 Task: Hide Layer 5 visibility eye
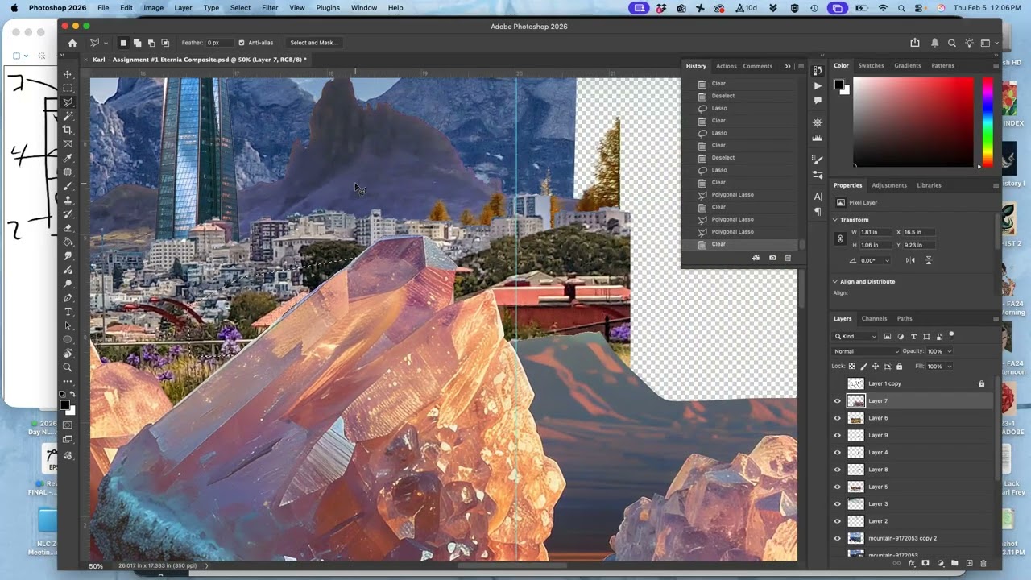coord(837,487)
